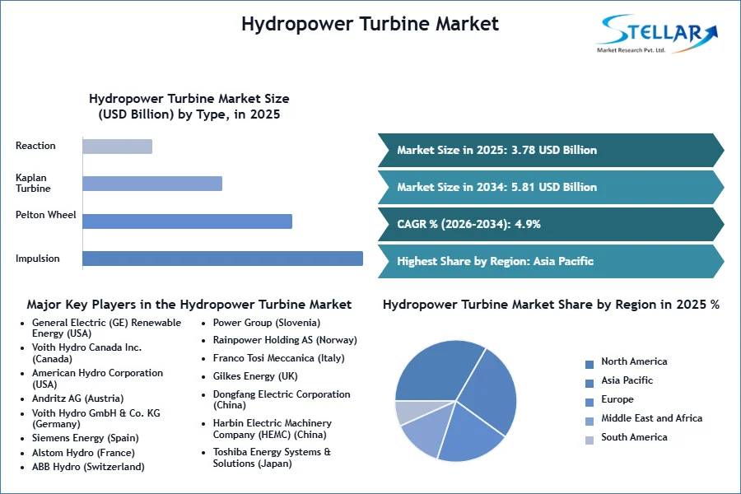Click the Hydropower Turbine Market main title
The height and width of the screenshot is (494, 741).
tap(370, 24)
